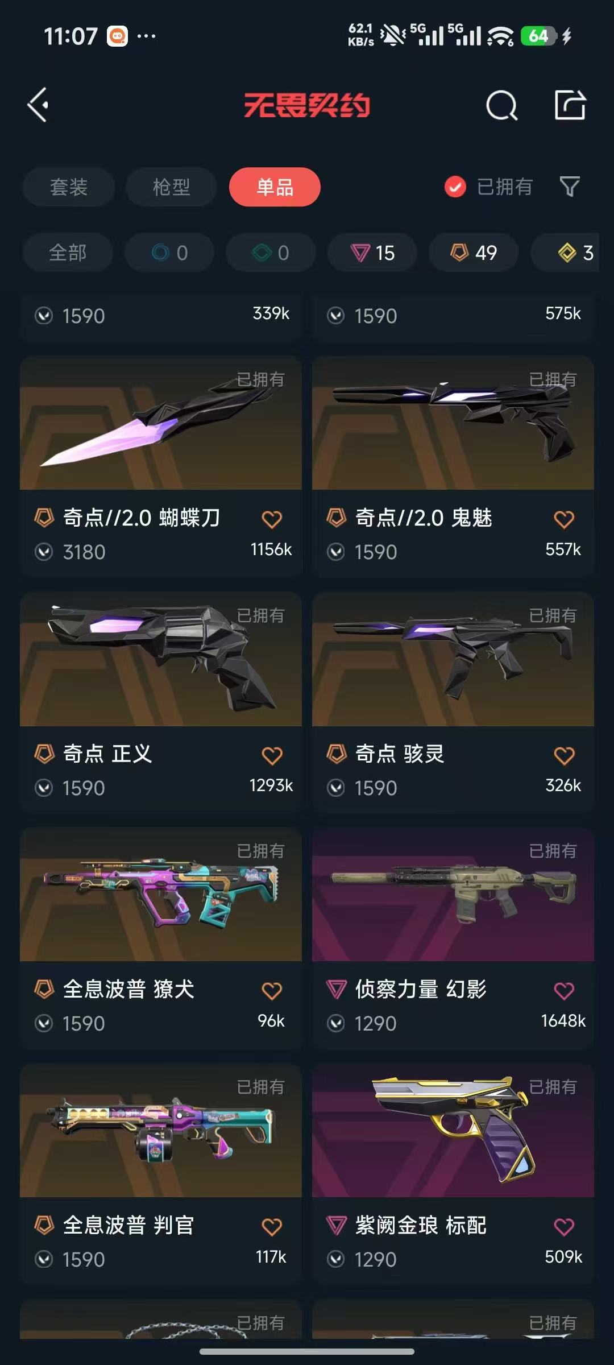Toggle the 已拥有 owned checkbox
The image size is (614, 1365).
pyautogui.click(x=455, y=187)
